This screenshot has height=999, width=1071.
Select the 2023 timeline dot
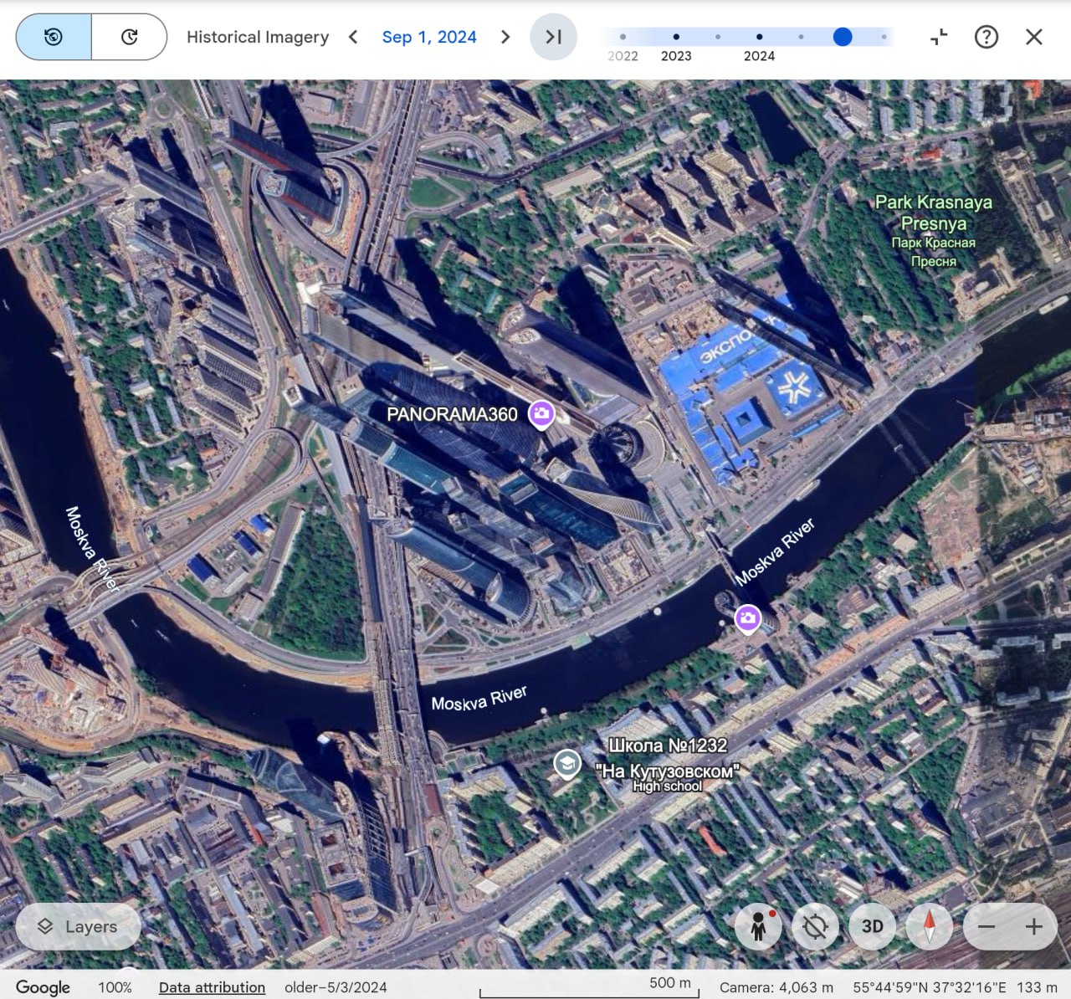pyautogui.click(x=676, y=37)
